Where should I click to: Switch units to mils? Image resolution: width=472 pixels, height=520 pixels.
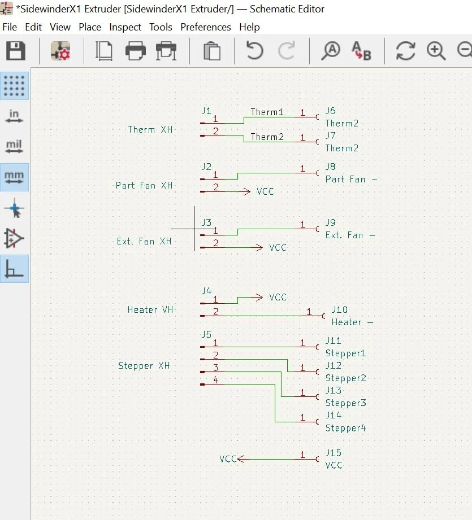coord(14,146)
